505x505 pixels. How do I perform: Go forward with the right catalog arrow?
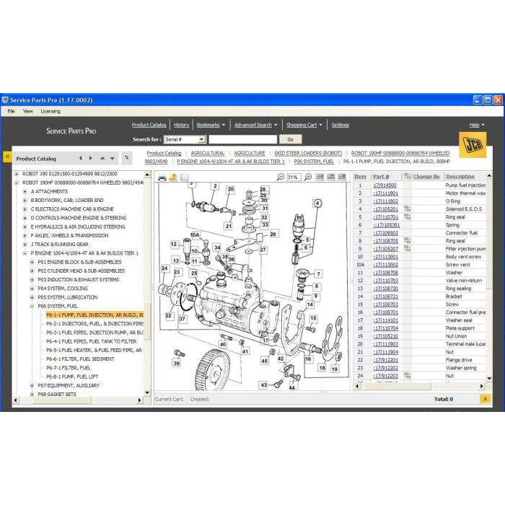[91, 158]
